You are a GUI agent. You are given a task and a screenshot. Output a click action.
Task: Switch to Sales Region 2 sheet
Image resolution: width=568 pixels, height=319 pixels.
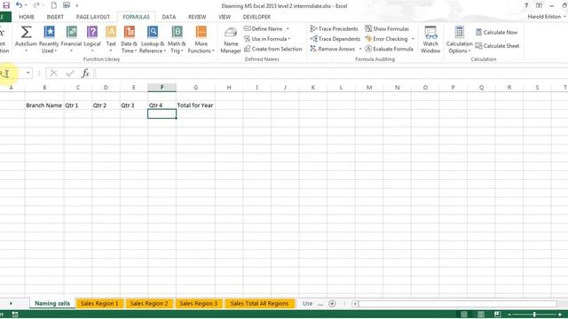click(x=149, y=303)
